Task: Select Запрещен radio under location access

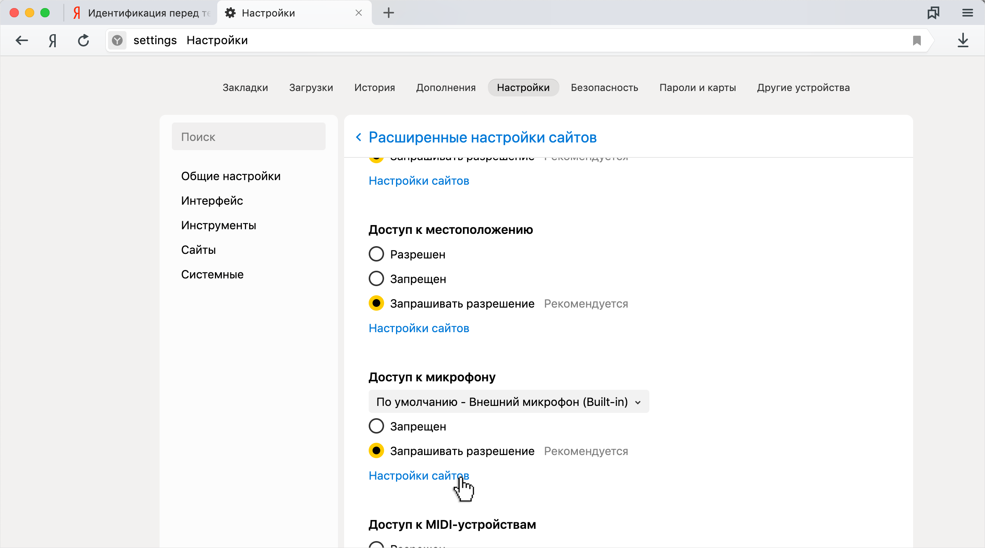Action: (376, 279)
